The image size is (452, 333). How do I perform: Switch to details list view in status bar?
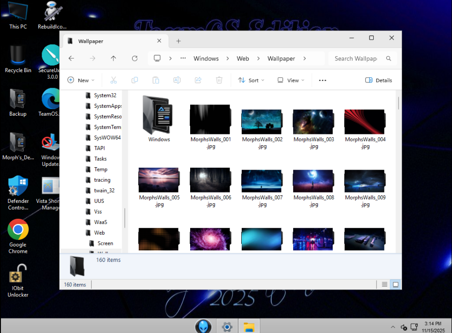tap(385, 284)
